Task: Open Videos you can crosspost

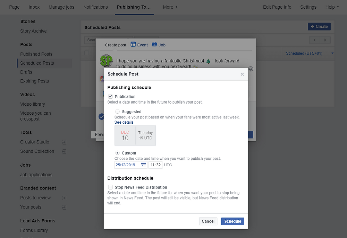Action: pos(35,116)
